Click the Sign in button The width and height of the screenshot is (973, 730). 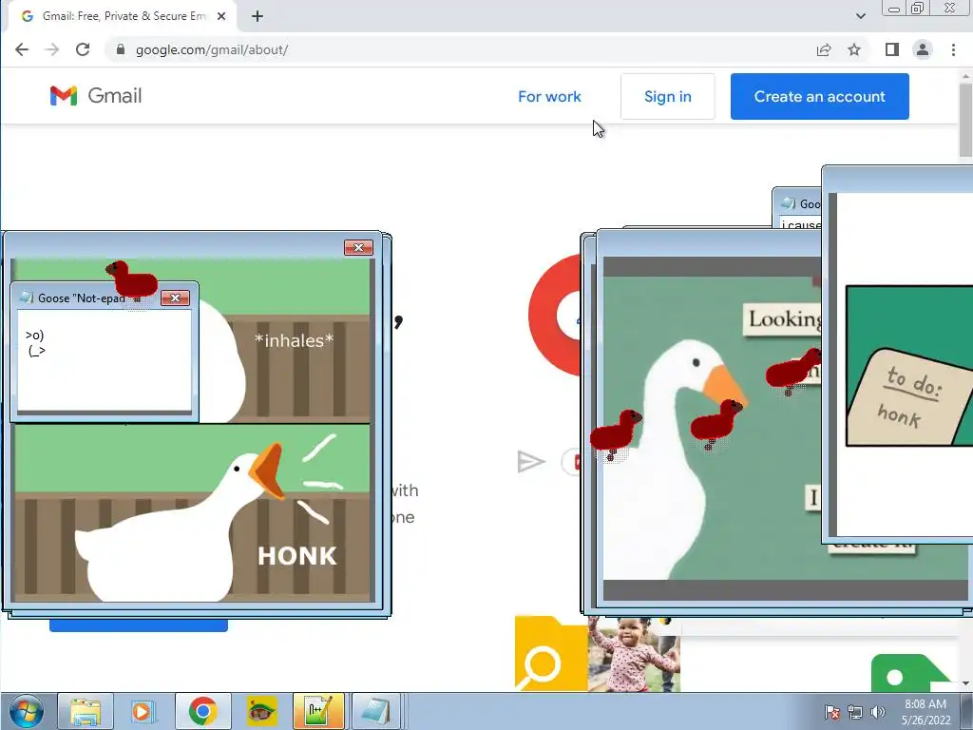668,96
